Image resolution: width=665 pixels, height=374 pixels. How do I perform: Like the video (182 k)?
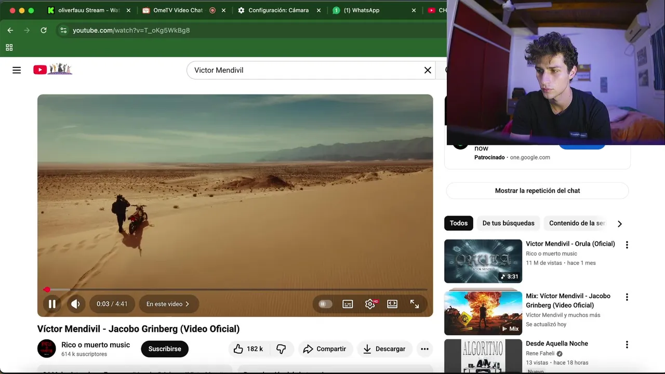[x=248, y=349]
